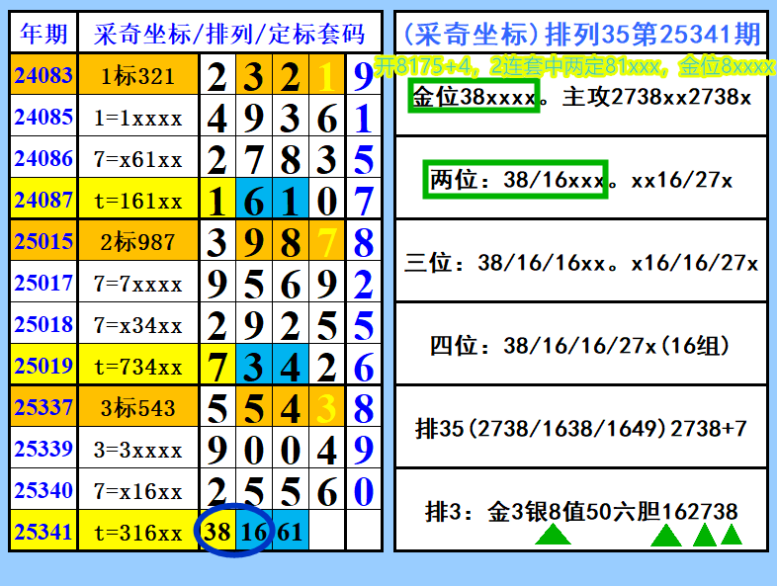Click the 2标987 cell
The width and height of the screenshot is (777, 586).
point(138,241)
